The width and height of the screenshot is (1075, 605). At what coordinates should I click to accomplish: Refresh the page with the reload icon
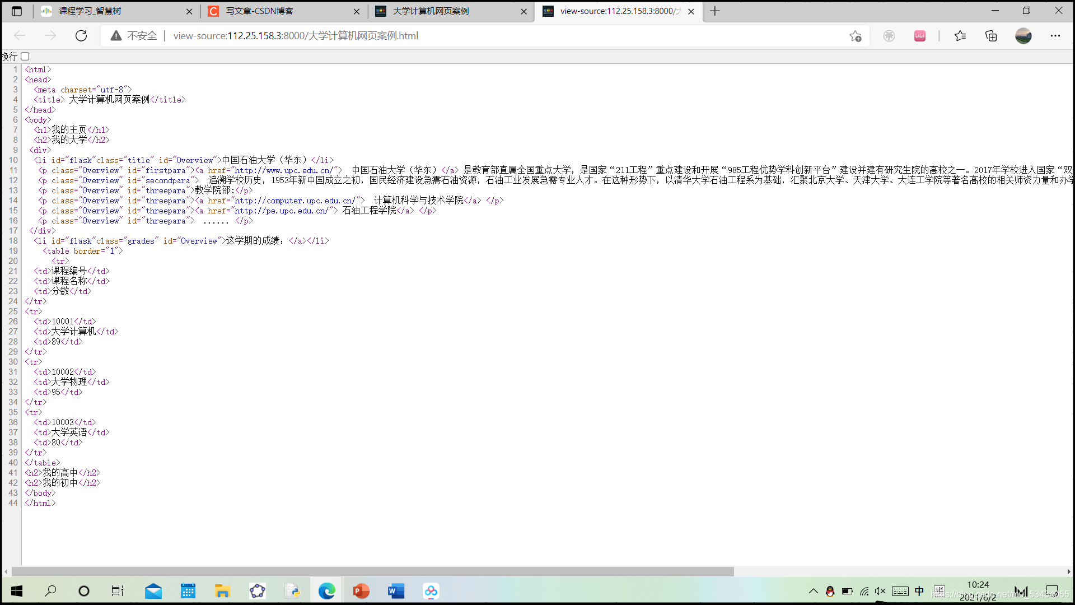pos(81,36)
